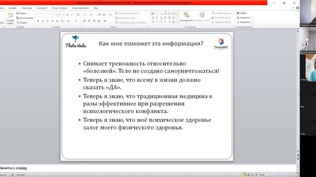316x177 pixels.
Task: Decrease the list indent level
Action: coord(100,15)
